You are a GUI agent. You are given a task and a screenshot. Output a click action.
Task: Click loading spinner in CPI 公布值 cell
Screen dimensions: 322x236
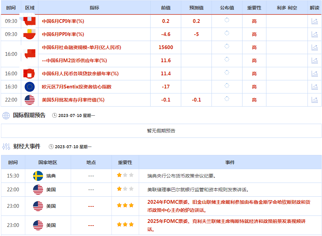(x=227, y=20)
